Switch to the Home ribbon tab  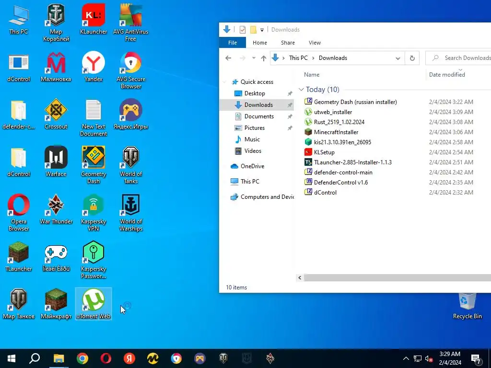[x=260, y=43]
